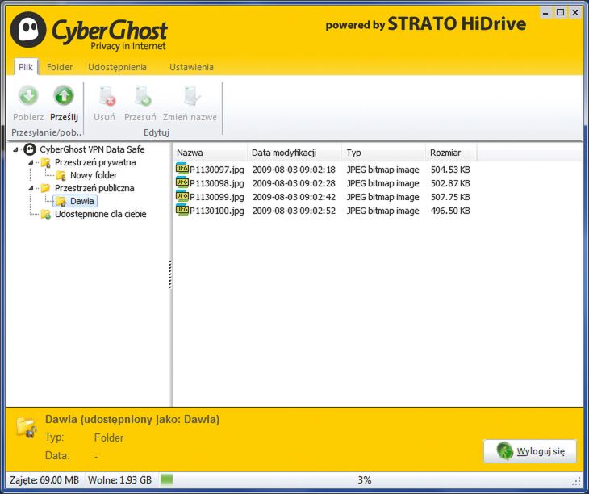
Task: Click the Wyloguj się button
Action: click(529, 451)
